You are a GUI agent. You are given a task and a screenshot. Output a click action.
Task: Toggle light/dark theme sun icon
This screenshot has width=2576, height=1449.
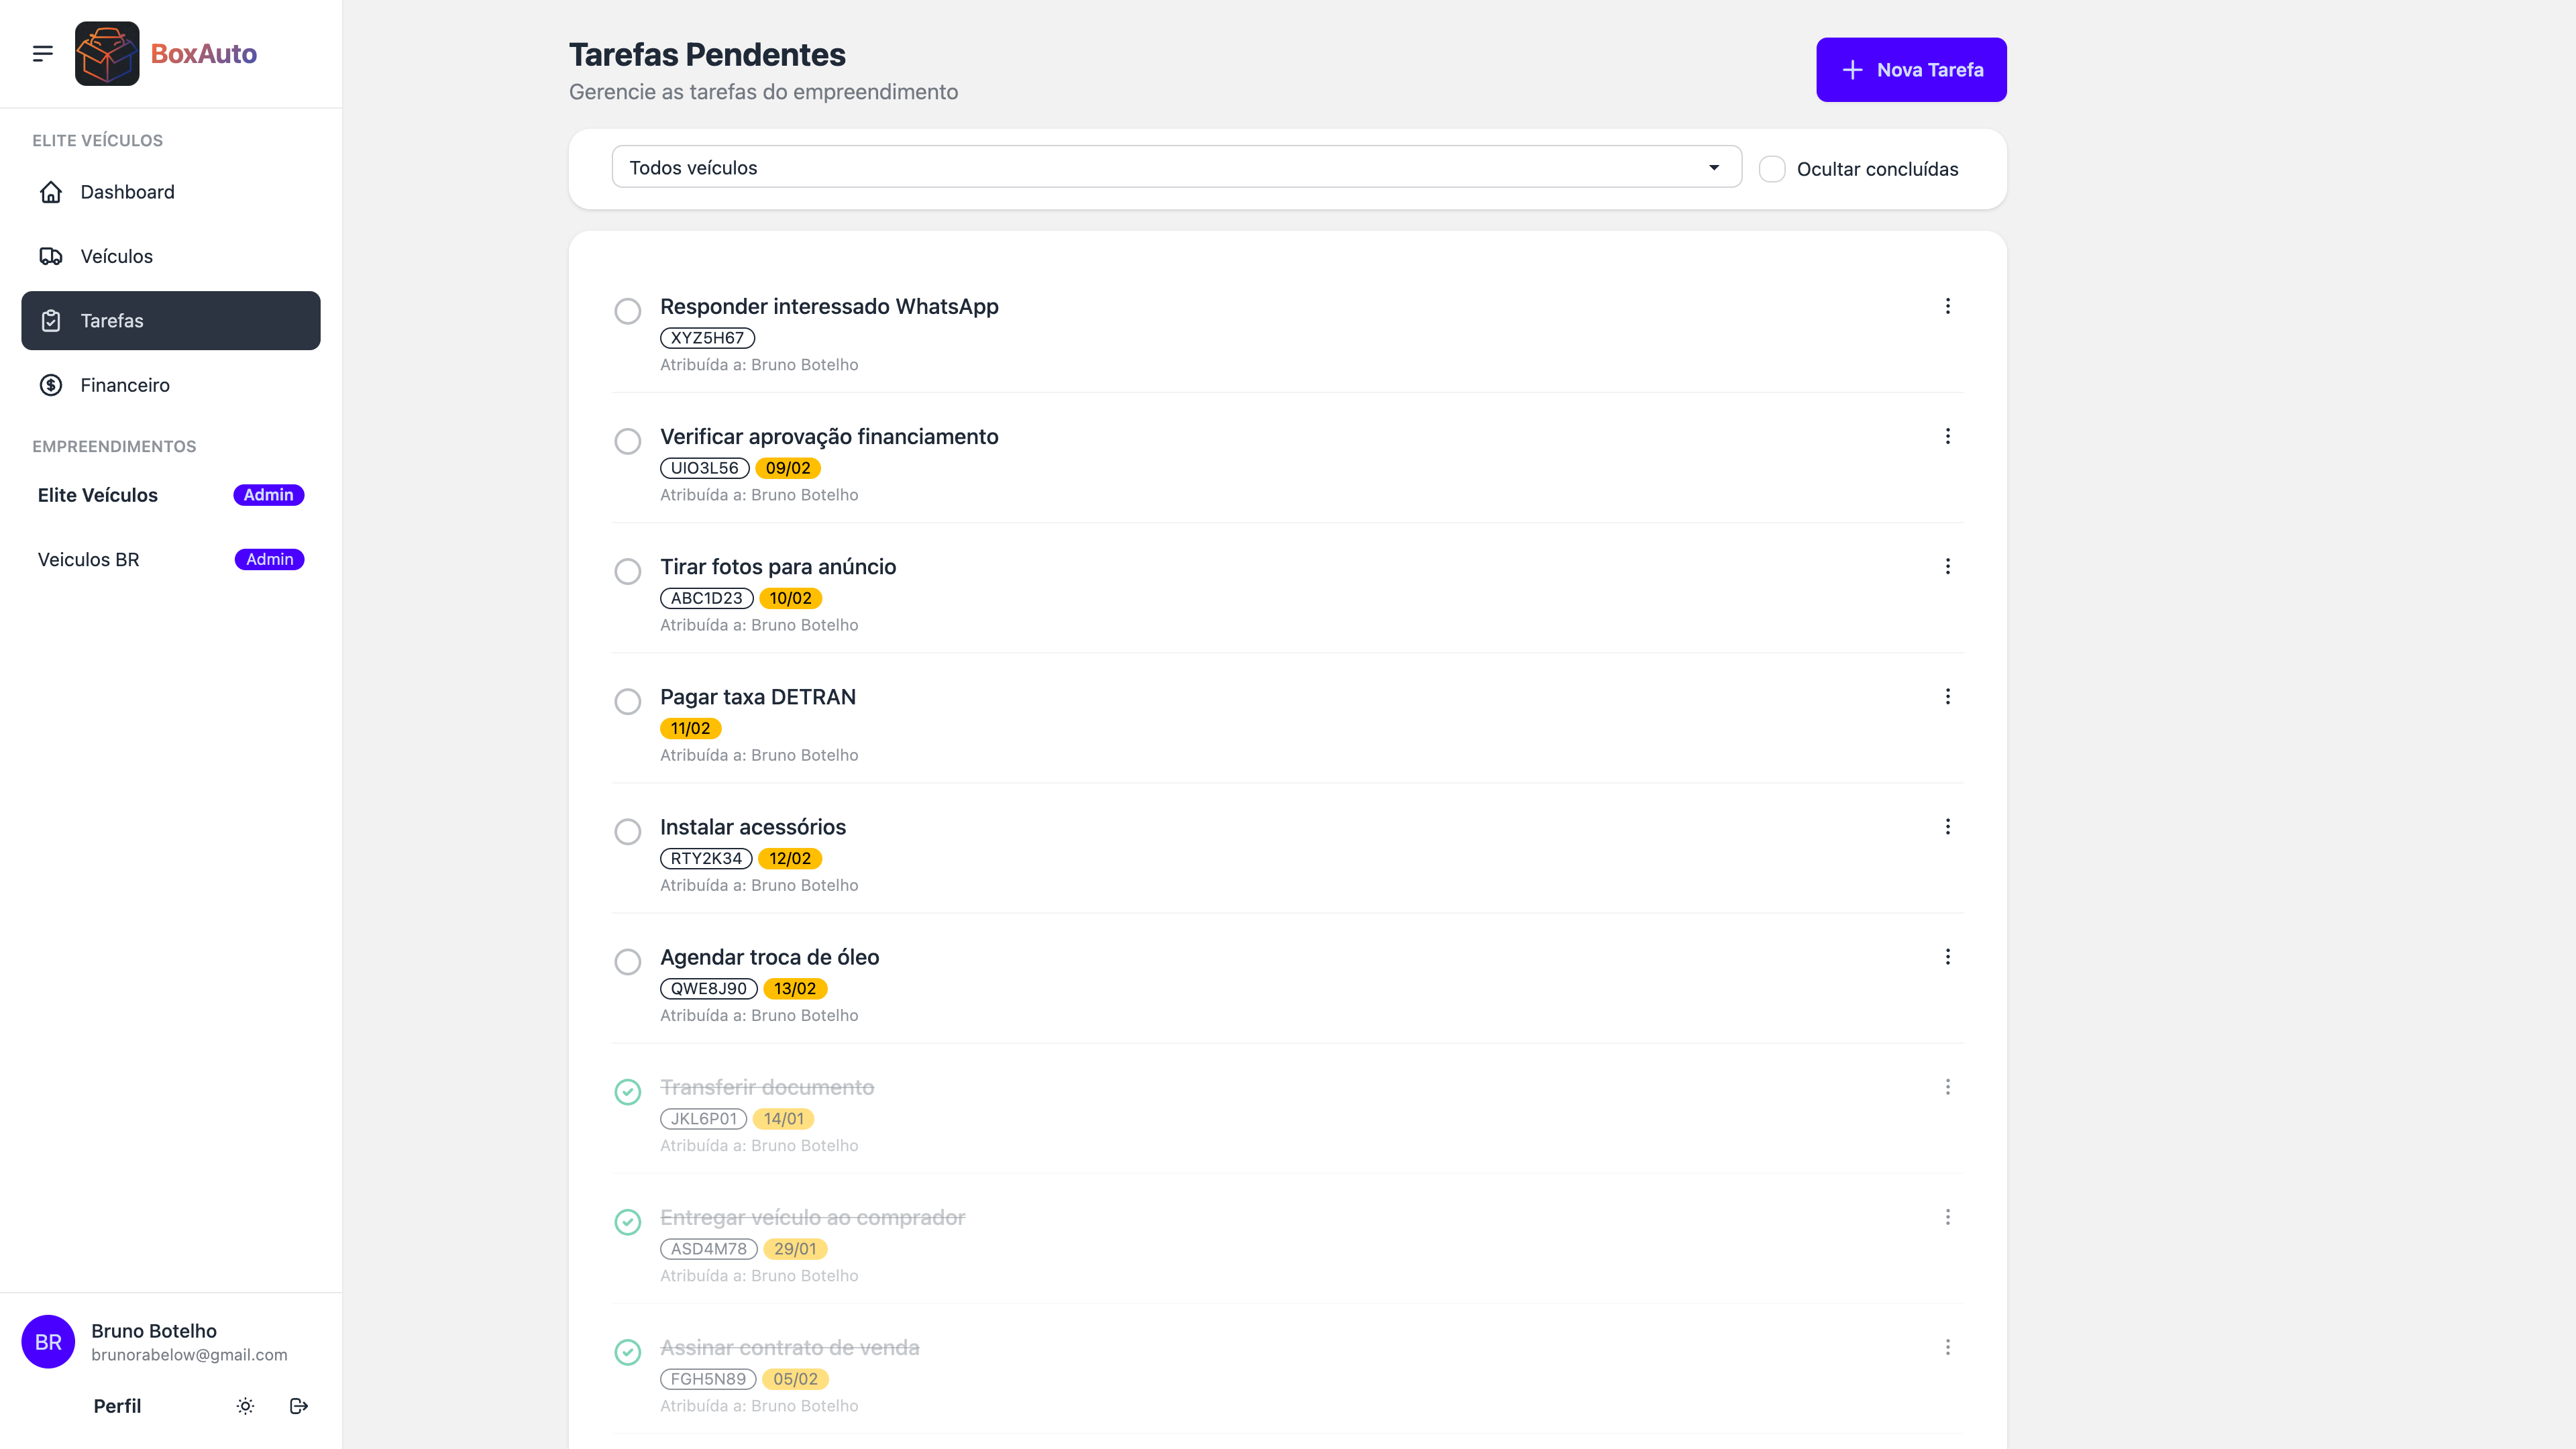(245, 1406)
